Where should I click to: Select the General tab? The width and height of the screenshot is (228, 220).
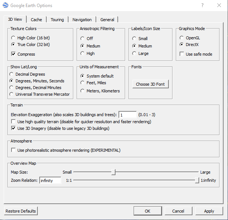point(107,20)
